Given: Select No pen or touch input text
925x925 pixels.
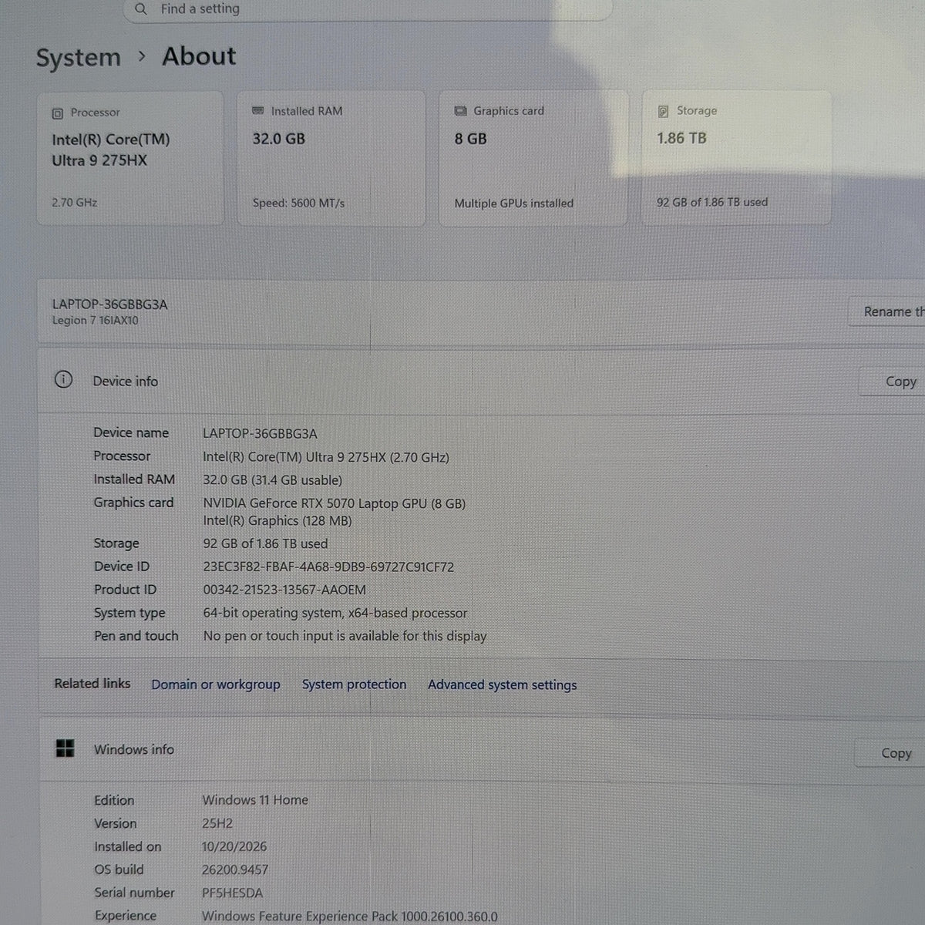Looking at the screenshot, I should 345,636.
